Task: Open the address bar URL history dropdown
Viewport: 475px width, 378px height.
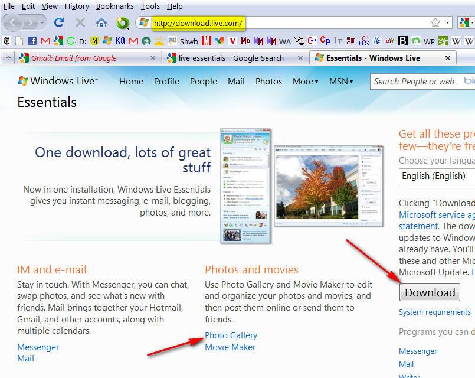Action: click(x=447, y=22)
